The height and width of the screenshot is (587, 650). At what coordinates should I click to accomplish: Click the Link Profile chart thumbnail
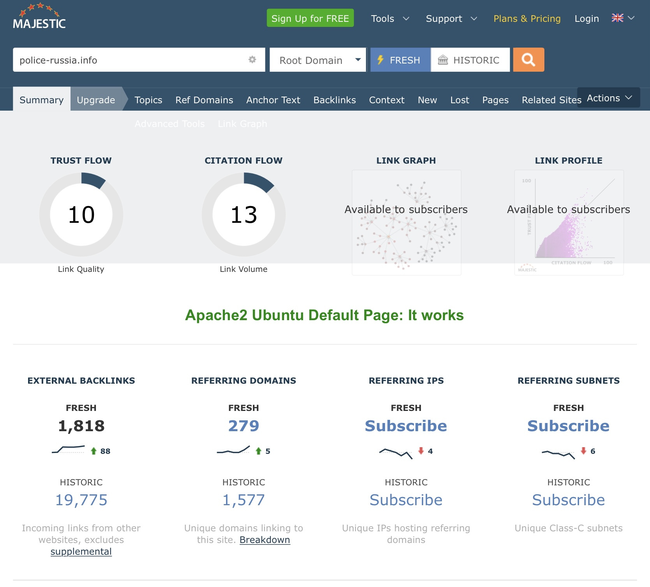(569, 222)
